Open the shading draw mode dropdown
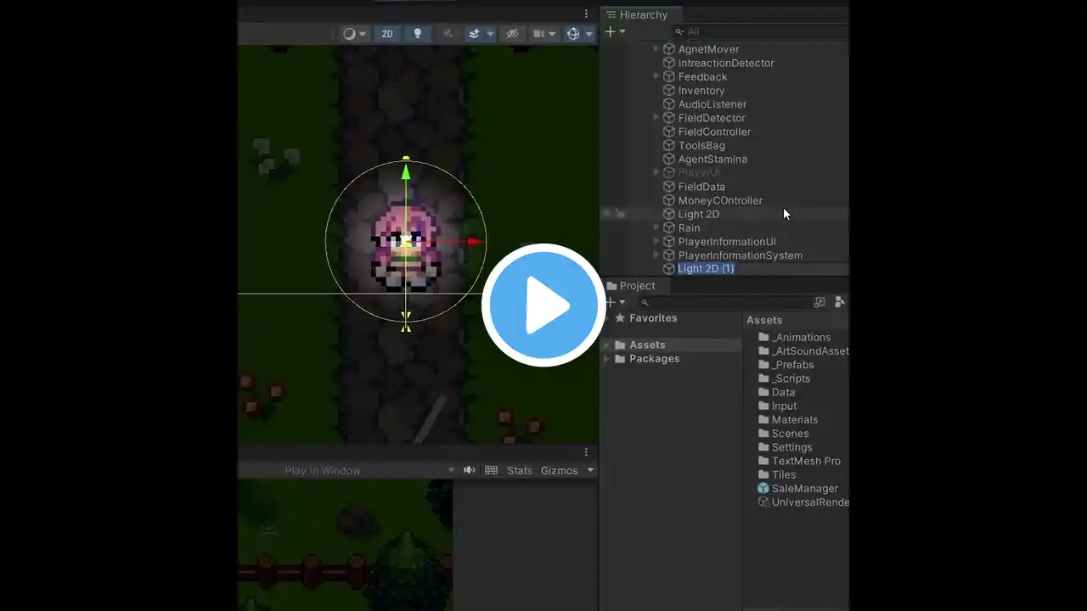 [x=354, y=34]
